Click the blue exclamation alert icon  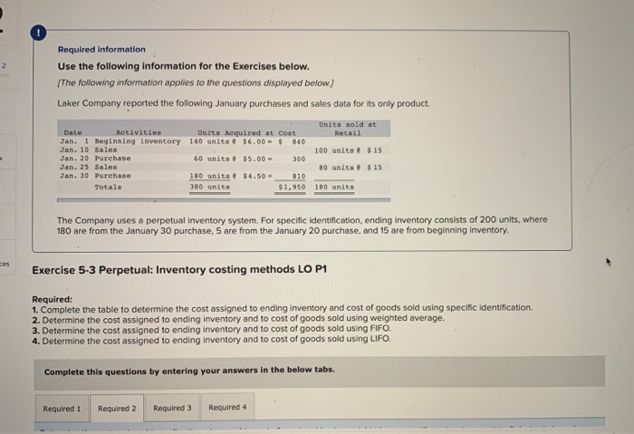(38, 33)
